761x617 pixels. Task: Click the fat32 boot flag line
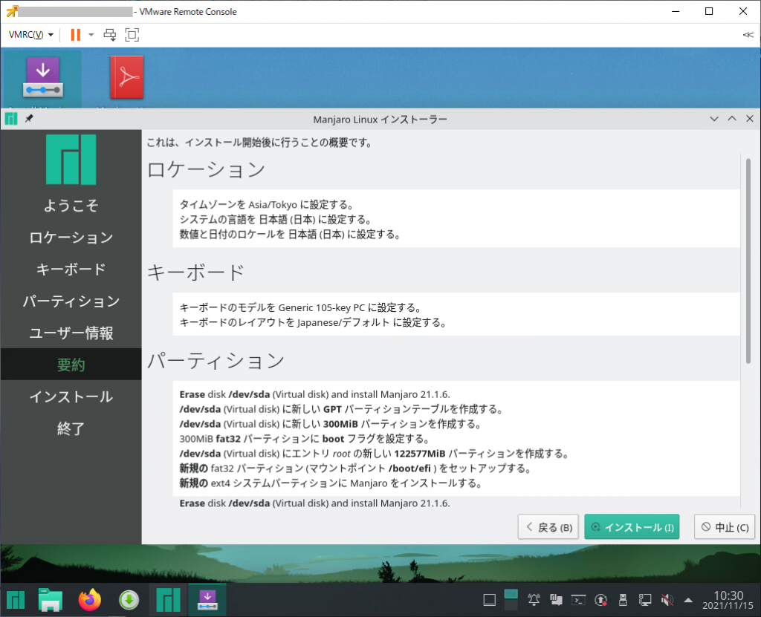tap(305, 439)
